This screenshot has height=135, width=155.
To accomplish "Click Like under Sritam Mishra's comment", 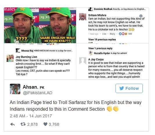I will point(104,34).
